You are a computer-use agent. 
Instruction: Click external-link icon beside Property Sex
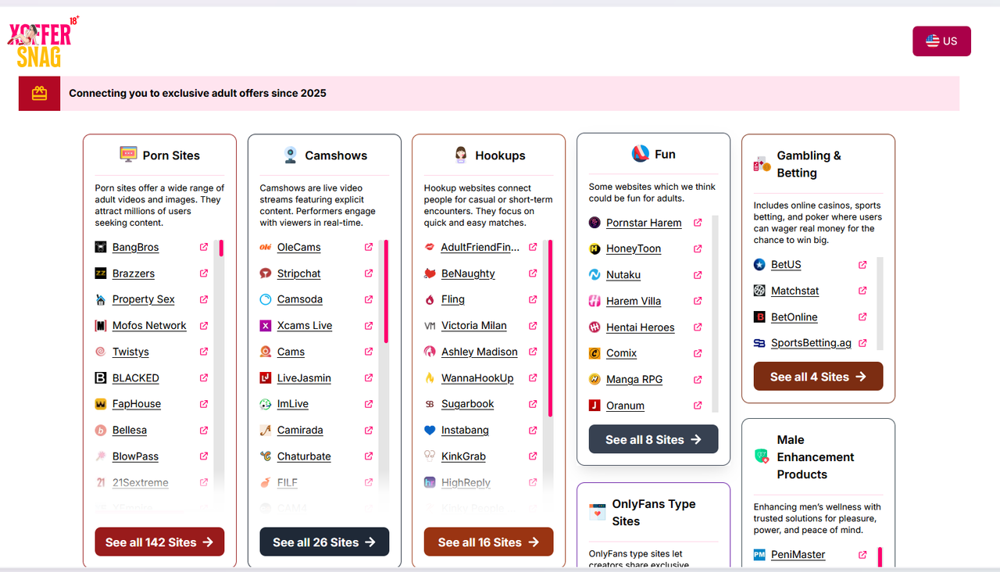pos(204,299)
